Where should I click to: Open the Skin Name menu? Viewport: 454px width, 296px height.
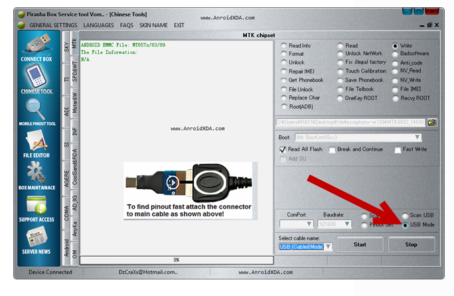(153, 25)
